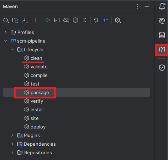Click Collapse All icon in toolbar
This screenshot has width=168, height=160.
(x=85, y=20)
